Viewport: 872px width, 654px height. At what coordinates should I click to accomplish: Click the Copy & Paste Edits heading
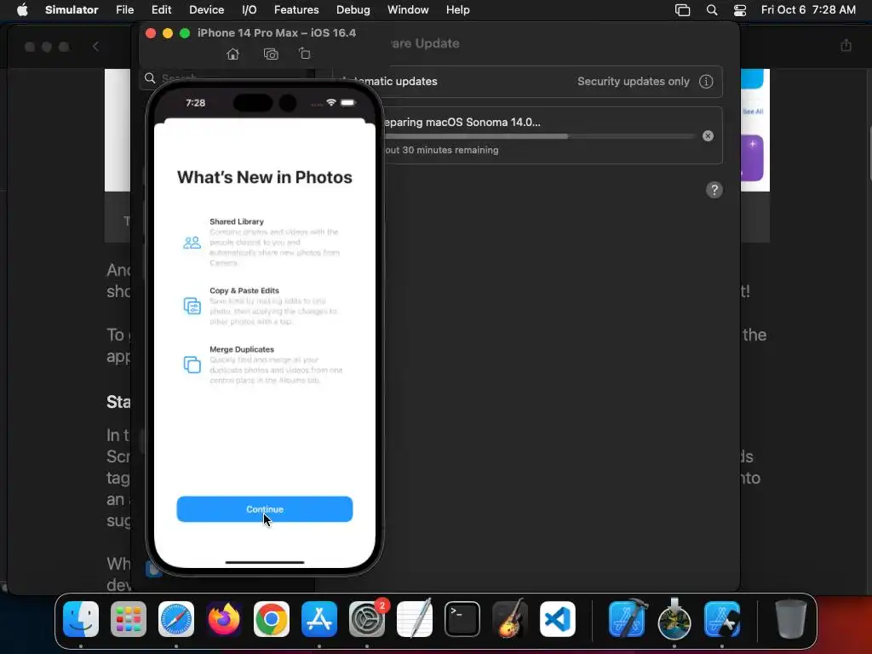pos(244,290)
